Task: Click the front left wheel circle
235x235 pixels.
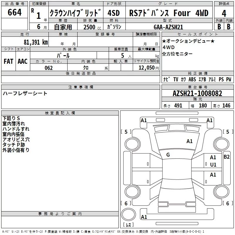Action: pyautogui.click(x=132, y=144)
